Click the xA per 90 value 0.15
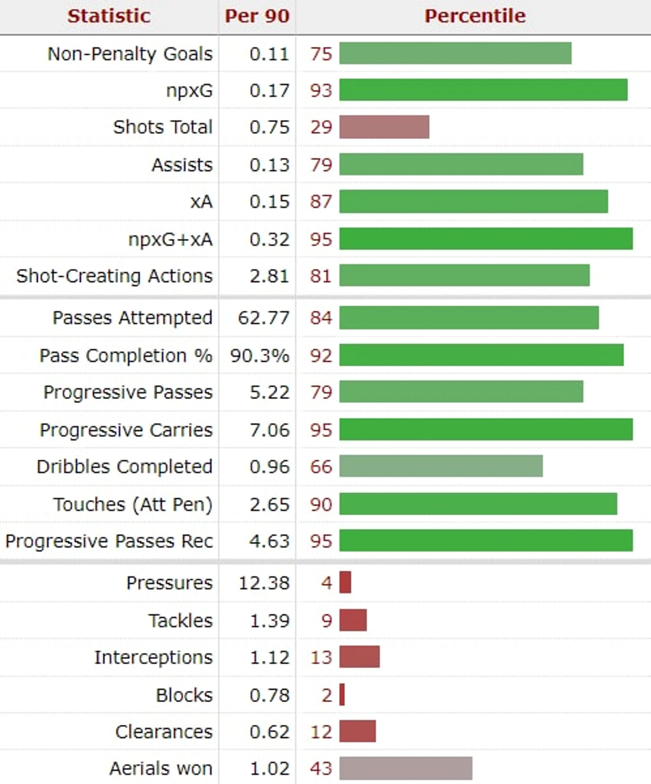 pyautogui.click(x=269, y=202)
